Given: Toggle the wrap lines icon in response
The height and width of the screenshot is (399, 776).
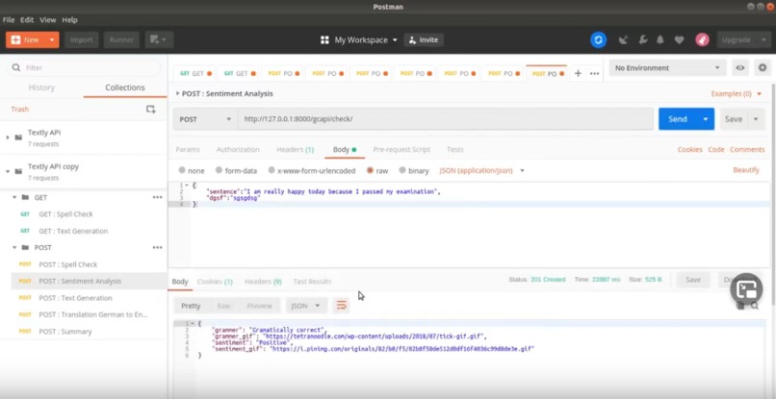Looking at the screenshot, I should [x=342, y=306].
